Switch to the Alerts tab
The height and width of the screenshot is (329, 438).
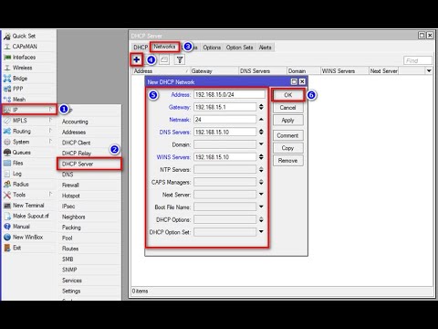pyautogui.click(x=265, y=48)
